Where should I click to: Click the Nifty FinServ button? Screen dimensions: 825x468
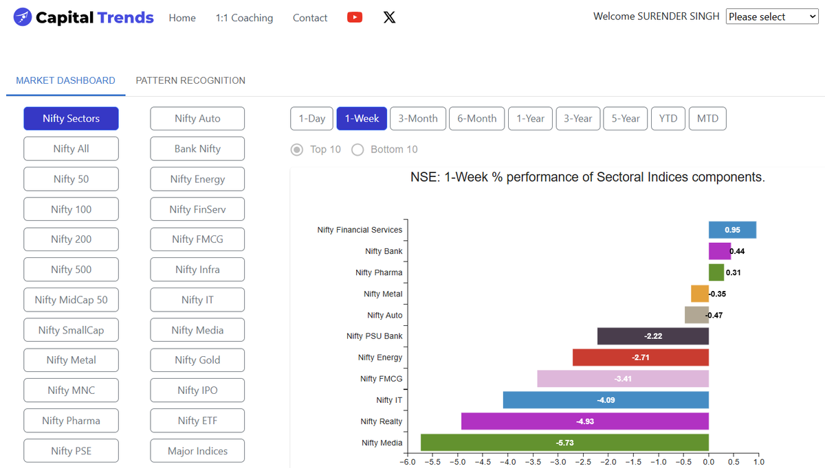click(x=197, y=209)
